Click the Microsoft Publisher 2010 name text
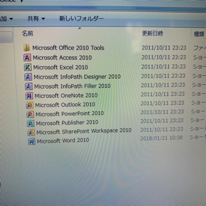 pos(67,123)
